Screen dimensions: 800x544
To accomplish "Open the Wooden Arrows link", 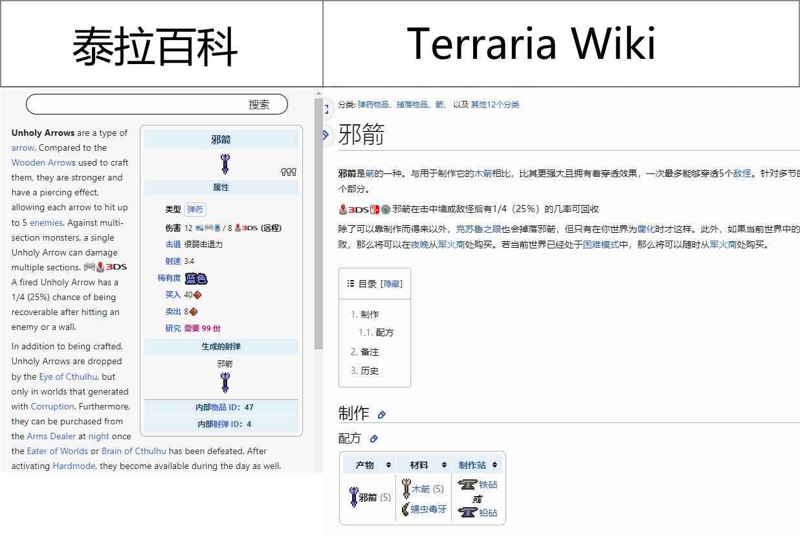I will [x=43, y=162].
